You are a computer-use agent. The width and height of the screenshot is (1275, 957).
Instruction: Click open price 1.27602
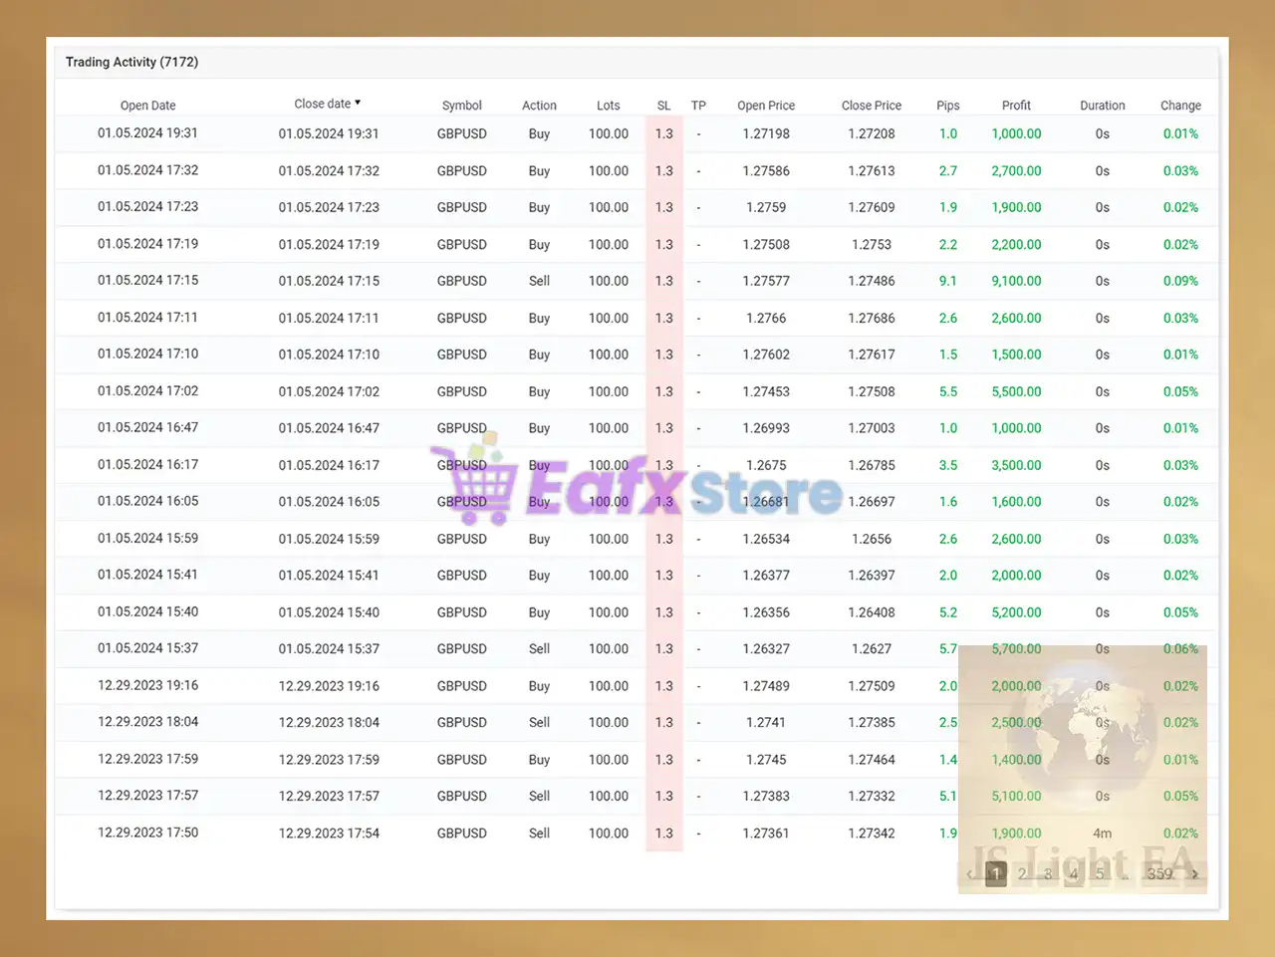click(766, 355)
